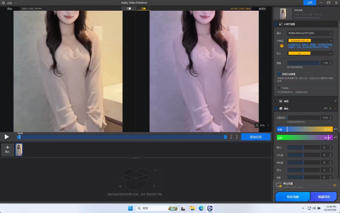
Task: Reset the tint slider value
Action: click(336, 138)
